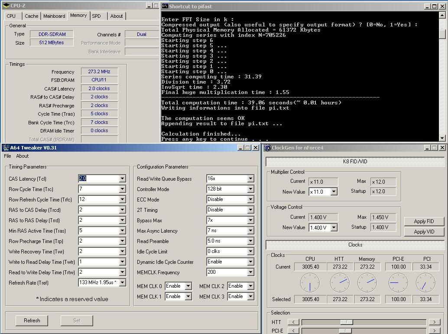The image size is (448, 334).
Task: Click the Current voltage 1.400 V field
Action: [x=323, y=217]
